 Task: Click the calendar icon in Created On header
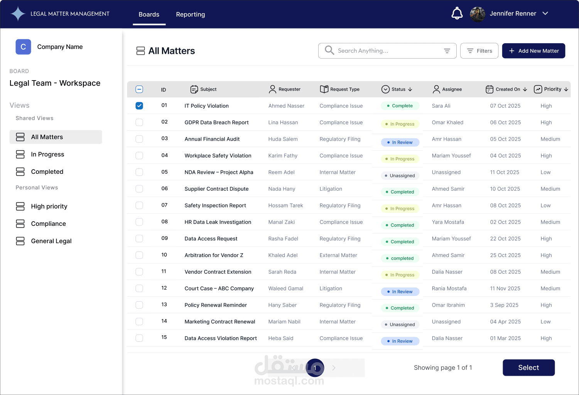click(x=489, y=89)
